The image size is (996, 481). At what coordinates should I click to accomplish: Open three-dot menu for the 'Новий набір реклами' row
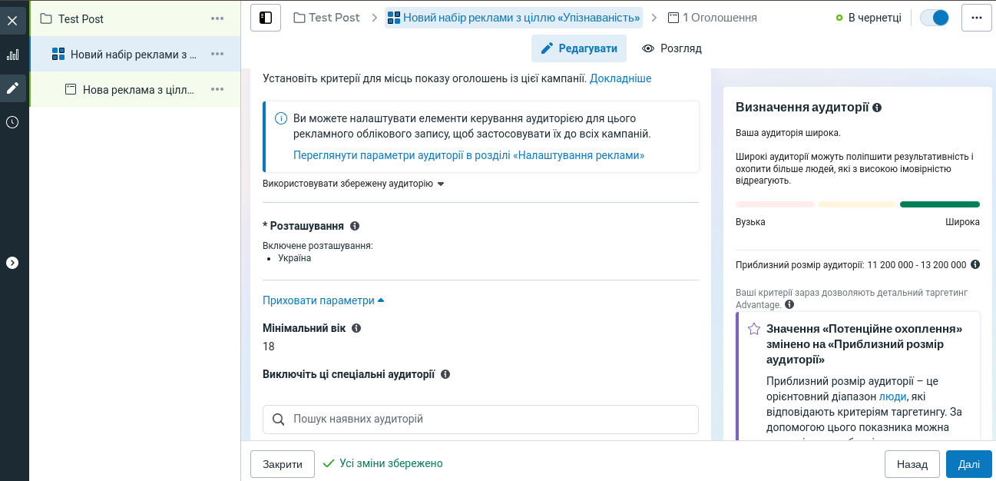click(217, 54)
